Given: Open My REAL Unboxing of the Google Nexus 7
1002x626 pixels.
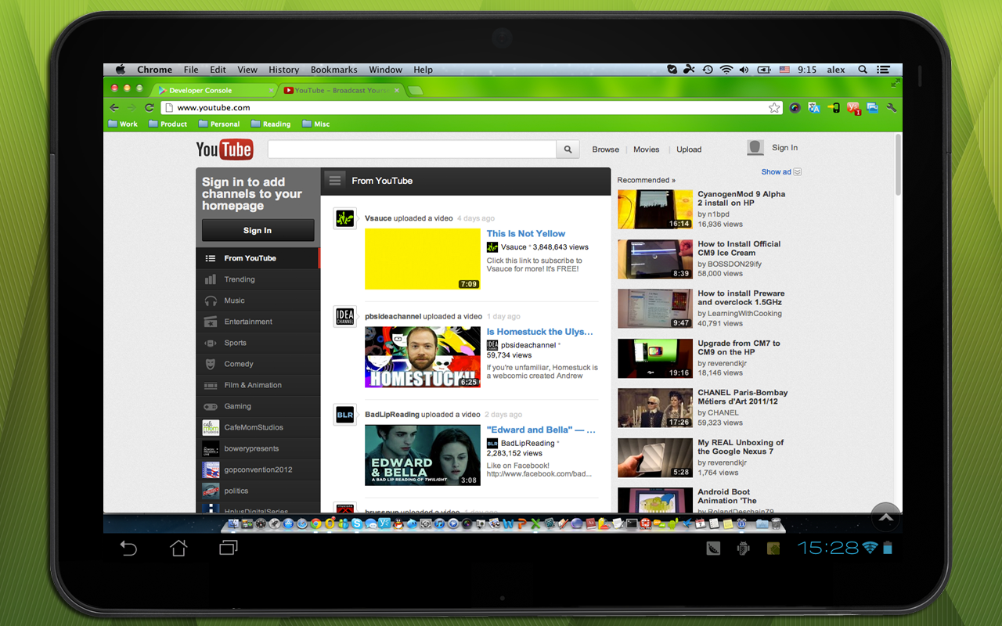Looking at the screenshot, I should point(741,447).
